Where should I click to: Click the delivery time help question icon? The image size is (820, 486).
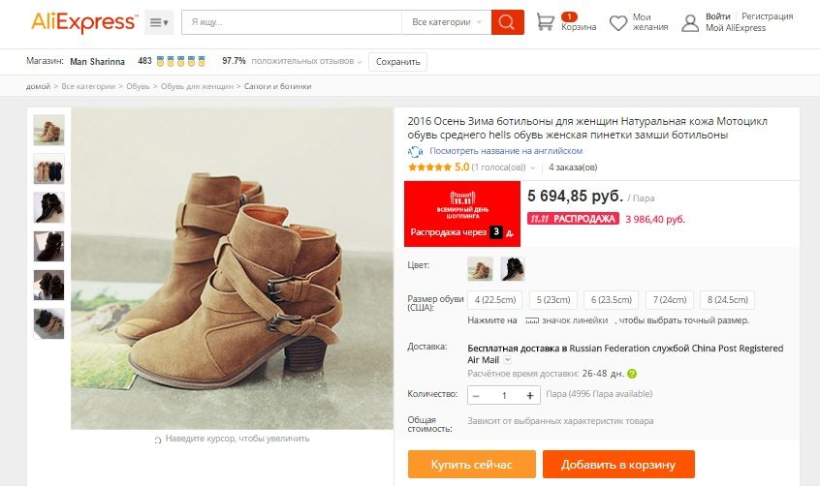632,374
